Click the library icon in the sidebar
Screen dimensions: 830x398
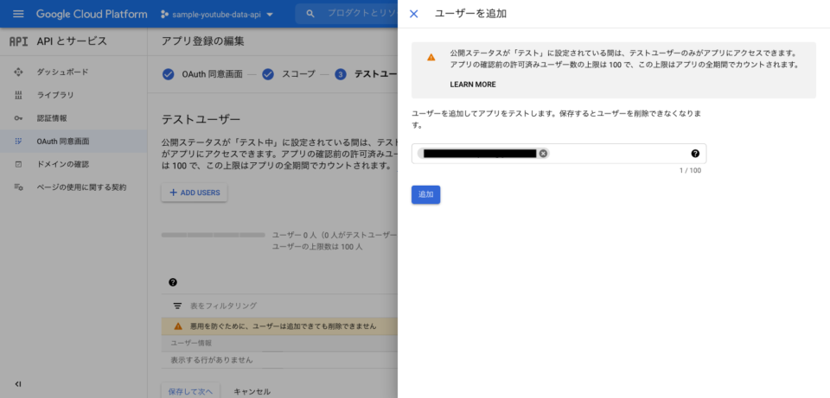click(18, 95)
